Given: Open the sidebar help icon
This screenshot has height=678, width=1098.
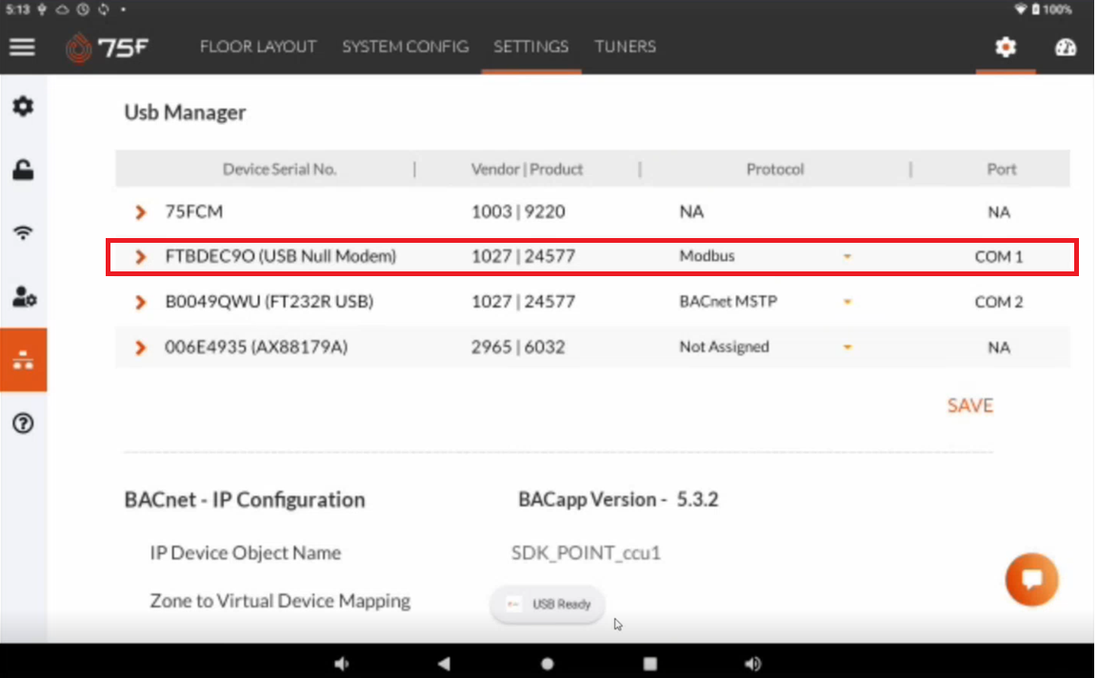Looking at the screenshot, I should coord(23,423).
